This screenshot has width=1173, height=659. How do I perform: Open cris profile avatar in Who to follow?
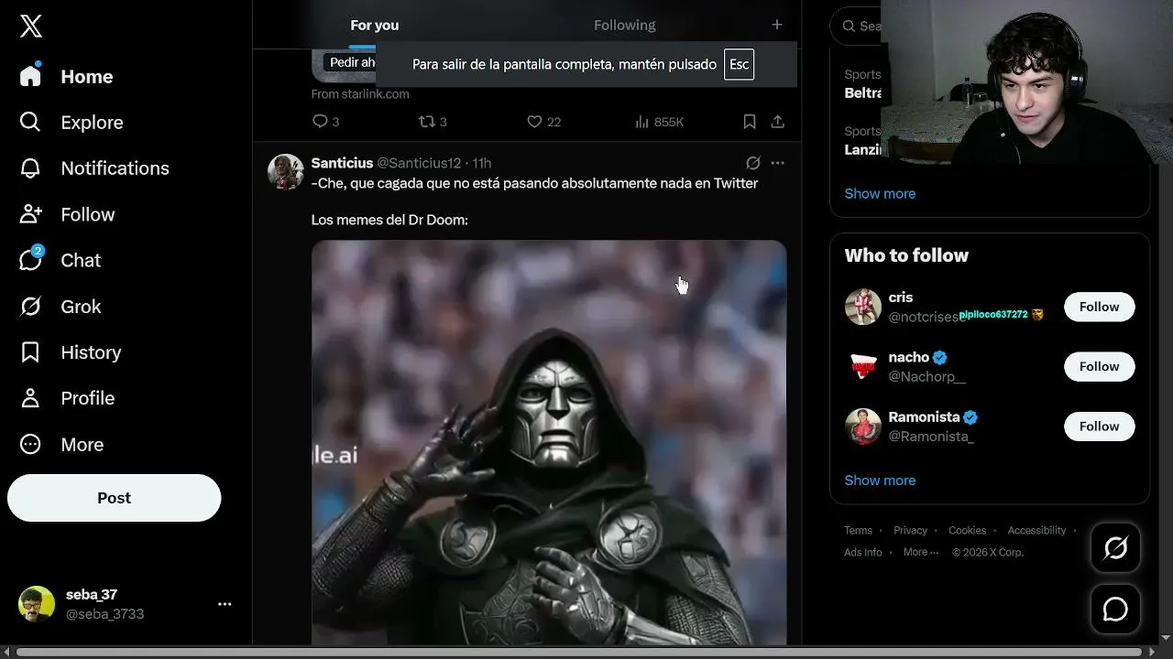863,307
